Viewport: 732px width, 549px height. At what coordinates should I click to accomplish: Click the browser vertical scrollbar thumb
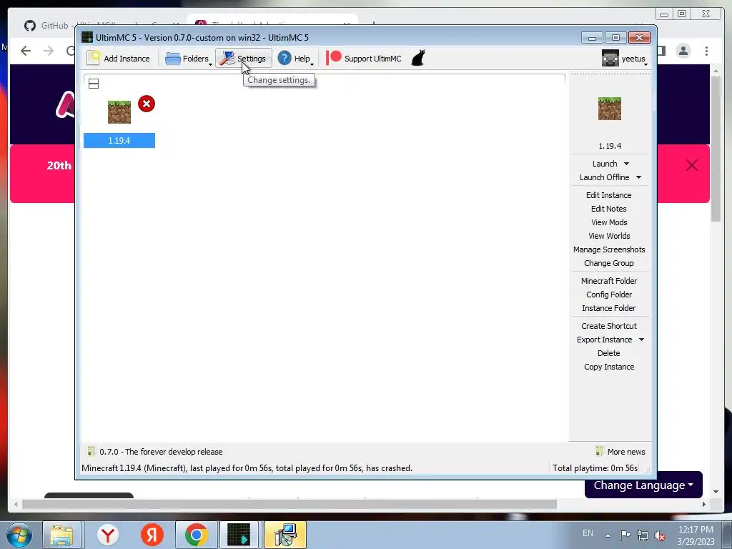716,149
